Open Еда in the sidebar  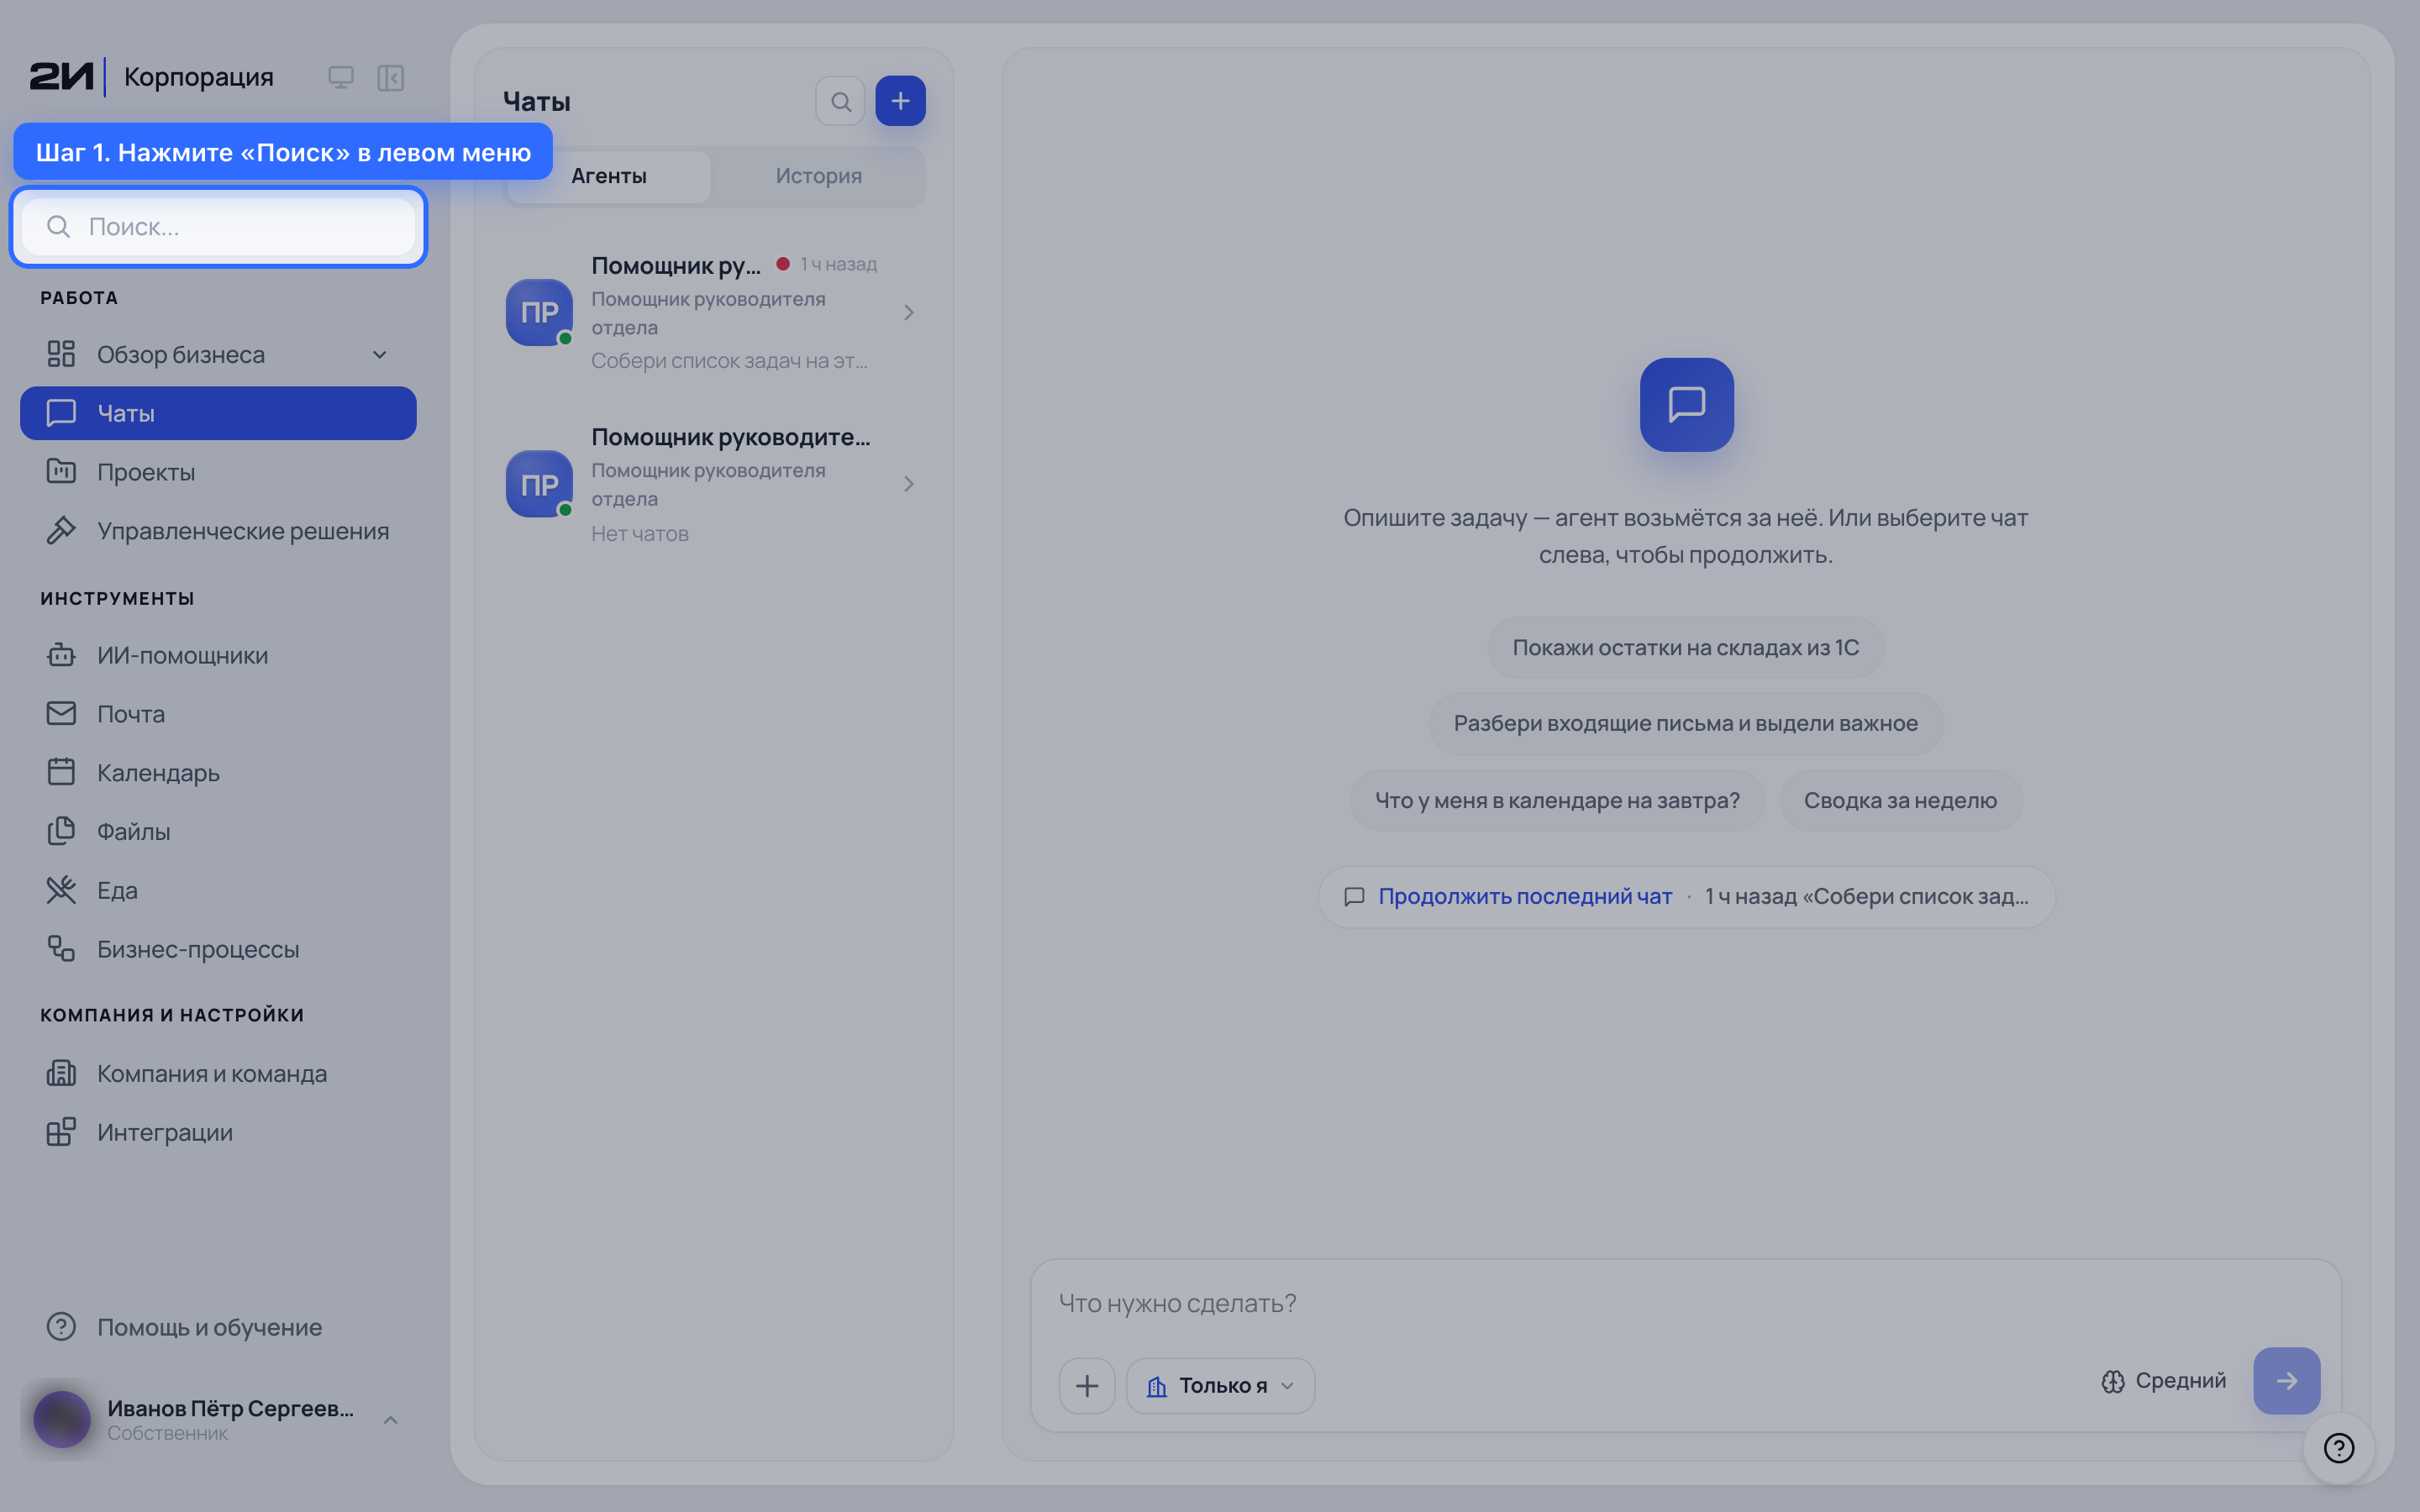tap(218, 890)
